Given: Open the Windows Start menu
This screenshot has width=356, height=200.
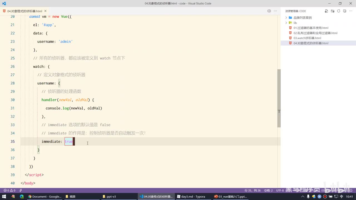Looking at the screenshot, I should (x=4, y=196).
